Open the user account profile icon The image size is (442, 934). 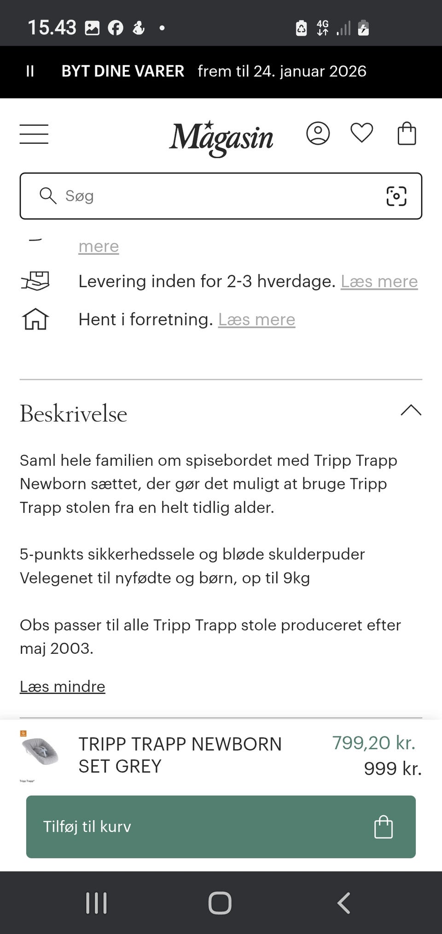(x=318, y=134)
